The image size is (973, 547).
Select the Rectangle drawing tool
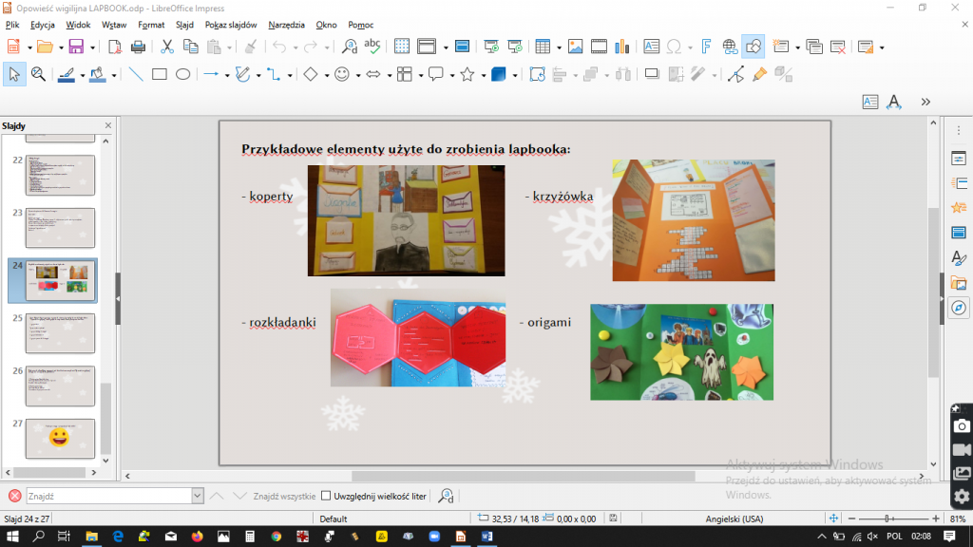coord(160,74)
